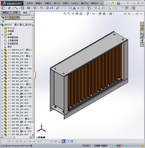The image size is (145, 148).
Task: Open the FeatureManager design tree tab
Action: click(3, 18)
